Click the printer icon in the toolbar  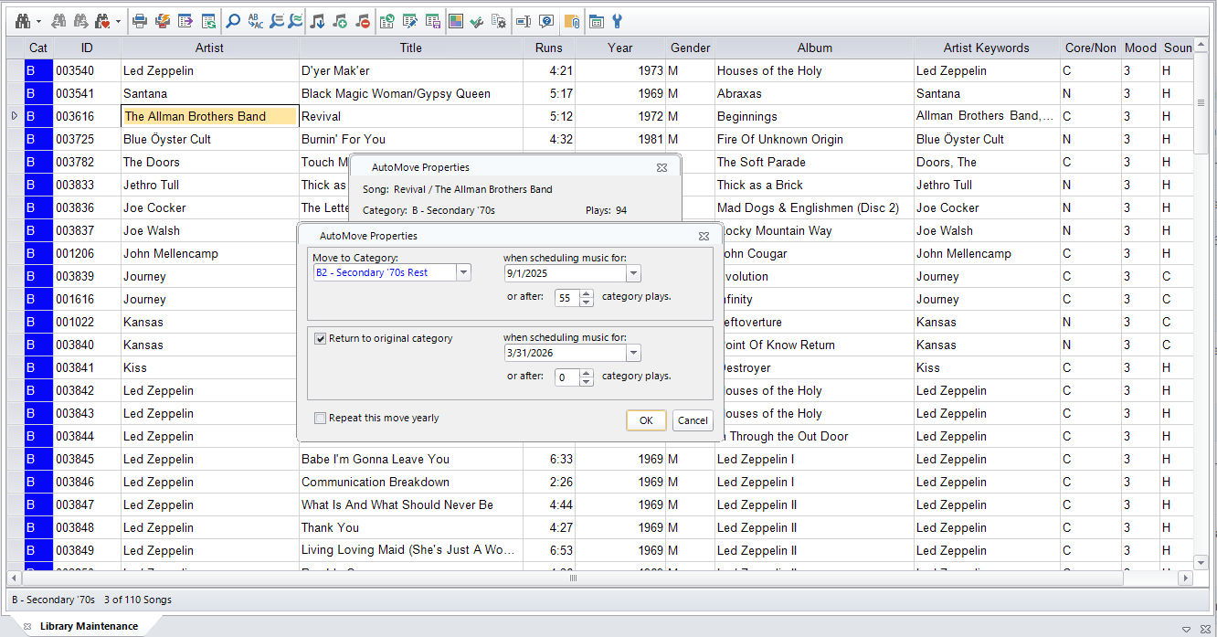[140, 20]
